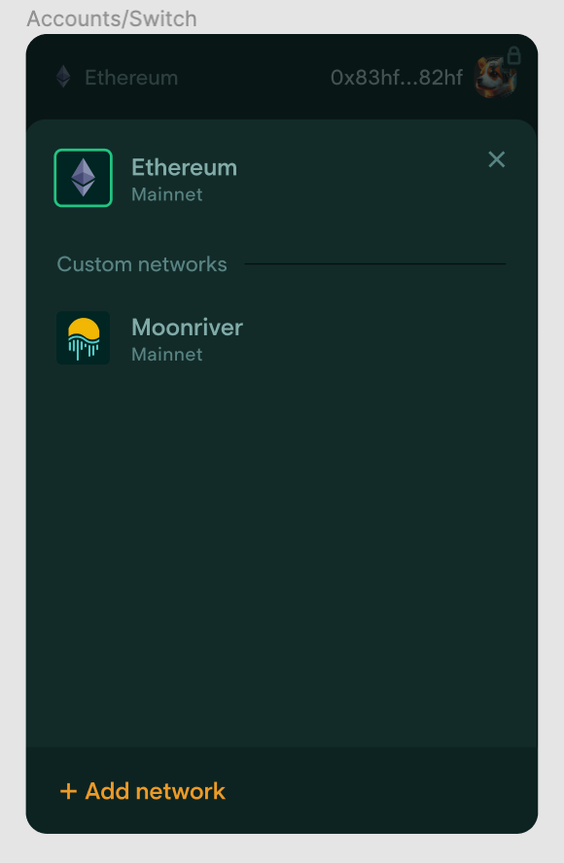Select the Ethereum Mainnet entry
Image resolution: width=564 pixels, height=863 pixels.
(x=184, y=178)
